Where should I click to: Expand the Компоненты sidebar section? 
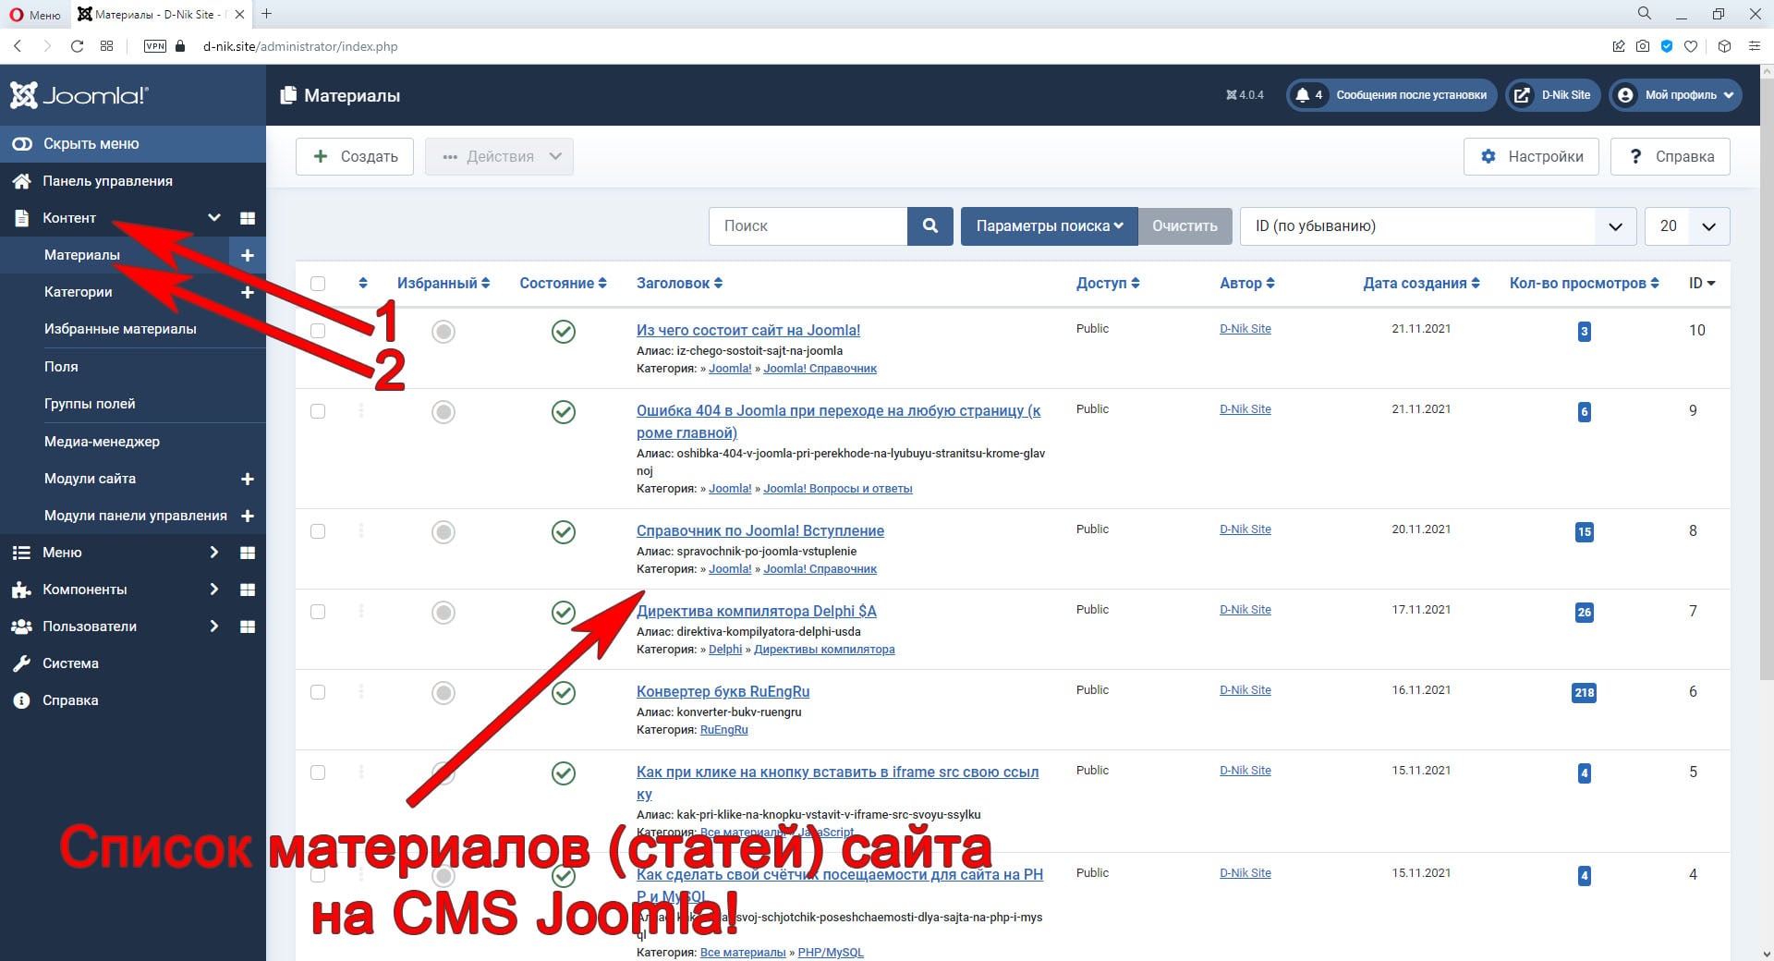click(214, 590)
